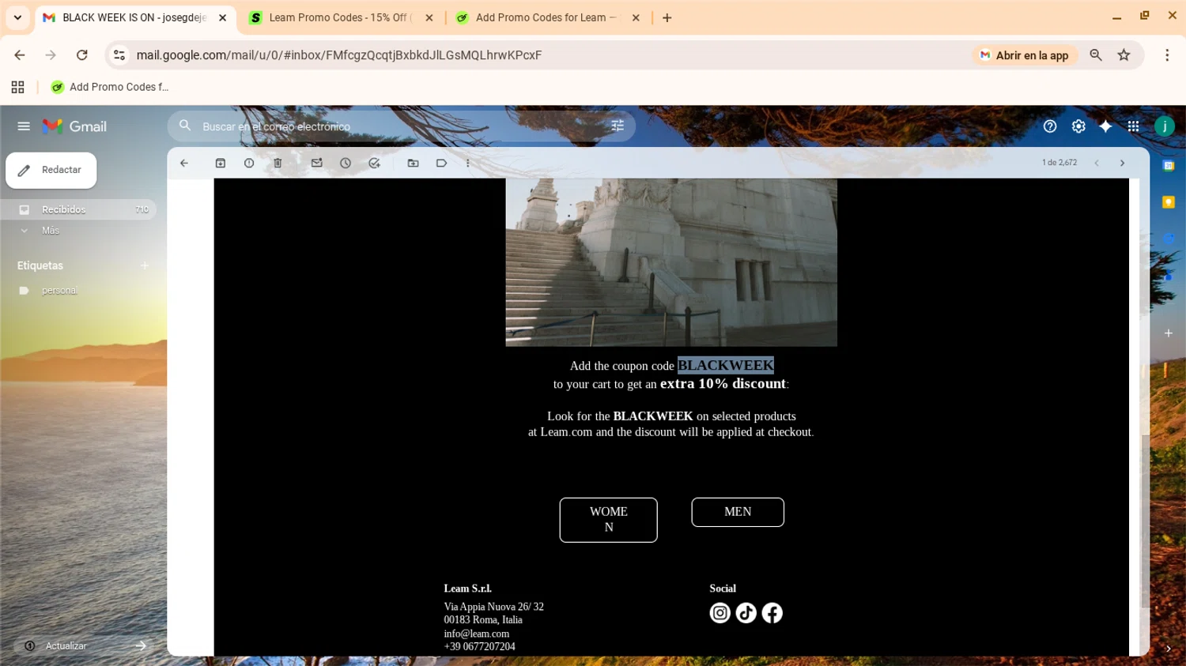This screenshot has width=1186, height=666.
Task: Click email vertical scrollbar
Action: [x=1145, y=521]
